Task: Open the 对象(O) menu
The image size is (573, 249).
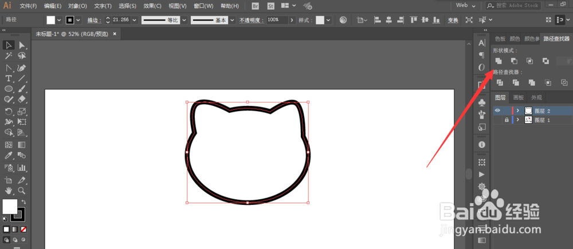Action: 77,6
